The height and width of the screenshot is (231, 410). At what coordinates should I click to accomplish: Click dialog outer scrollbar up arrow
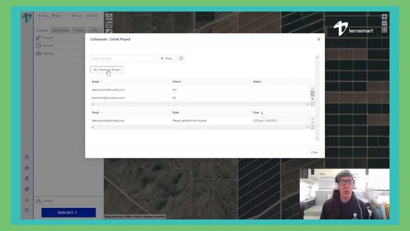tap(317, 57)
